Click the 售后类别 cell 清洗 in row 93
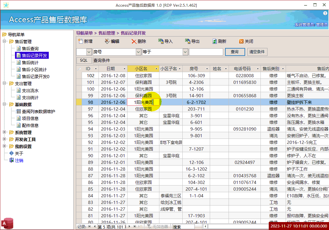 [x=274, y=136]
